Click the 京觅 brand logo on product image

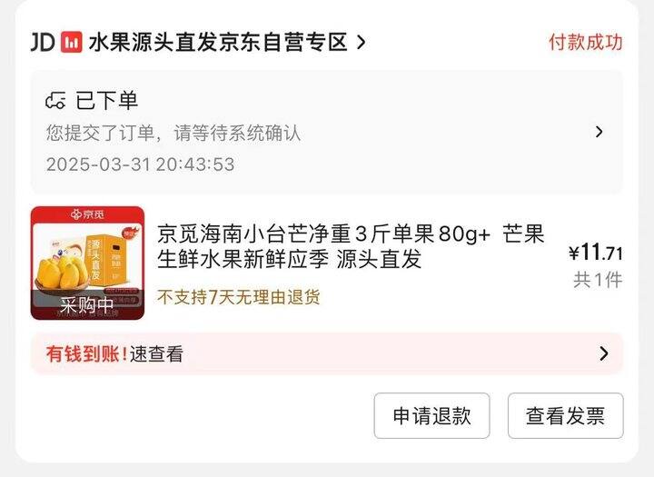pyautogui.click(x=87, y=214)
